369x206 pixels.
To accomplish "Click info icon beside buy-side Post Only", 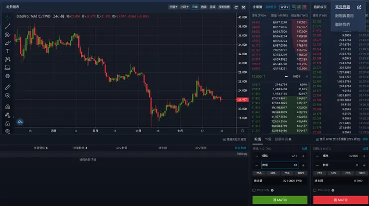I will coord(272,190).
